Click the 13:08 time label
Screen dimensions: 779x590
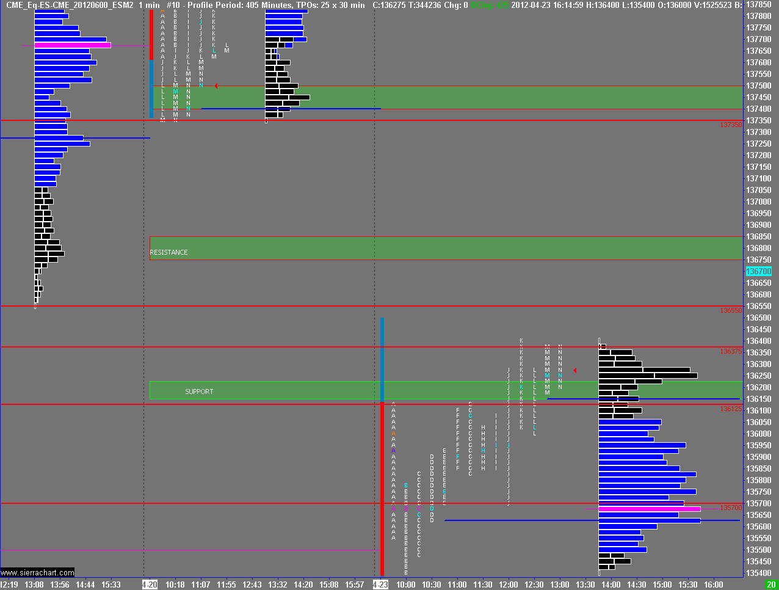click(x=34, y=585)
